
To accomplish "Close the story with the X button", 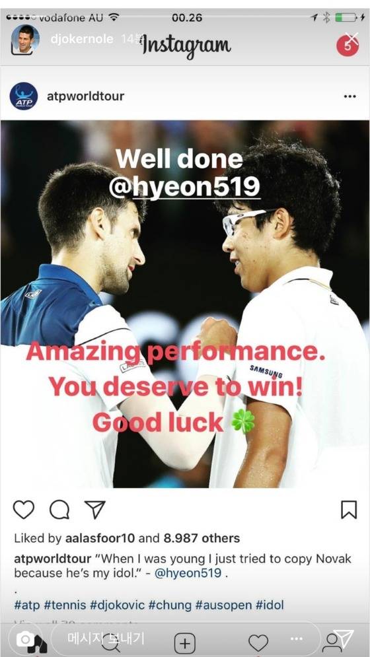I will point(351,38).
